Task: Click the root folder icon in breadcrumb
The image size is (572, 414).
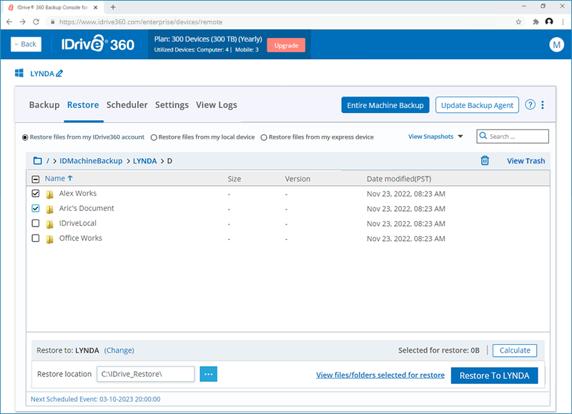Action: [38, 160]
